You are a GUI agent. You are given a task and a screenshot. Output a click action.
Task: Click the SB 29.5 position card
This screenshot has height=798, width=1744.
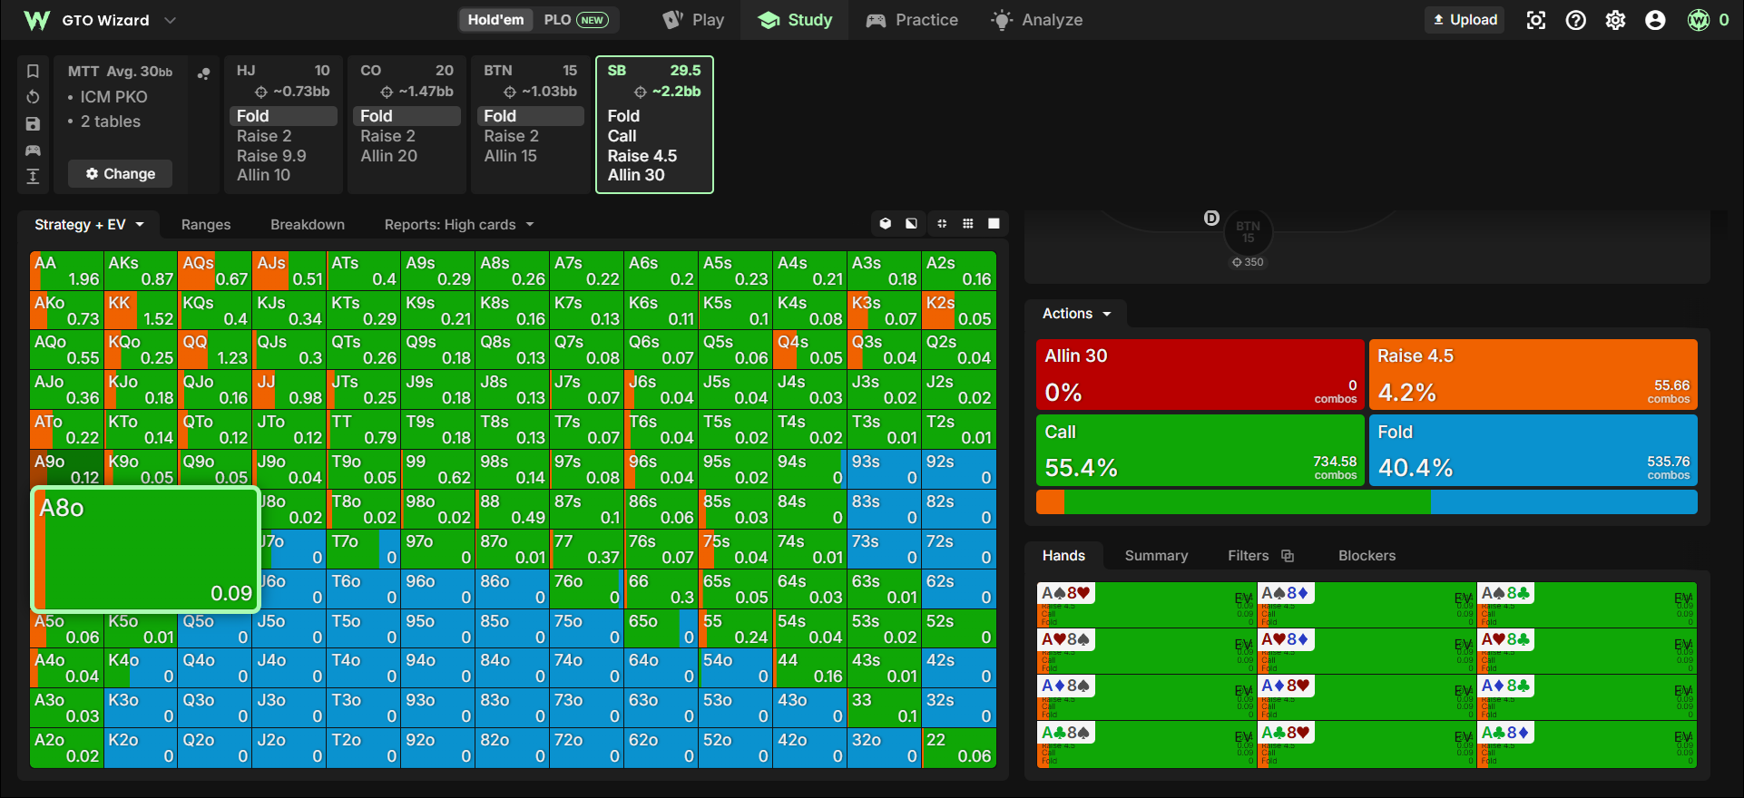pyautogui.click(x=654, y=125)
